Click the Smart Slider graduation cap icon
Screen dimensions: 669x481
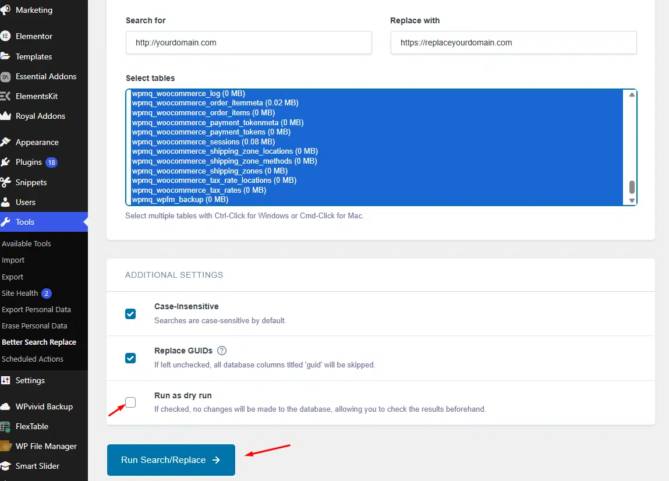pyautogui.click(x=5, y=466)
